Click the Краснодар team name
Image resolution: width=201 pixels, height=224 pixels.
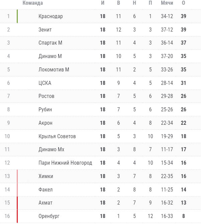51,16
